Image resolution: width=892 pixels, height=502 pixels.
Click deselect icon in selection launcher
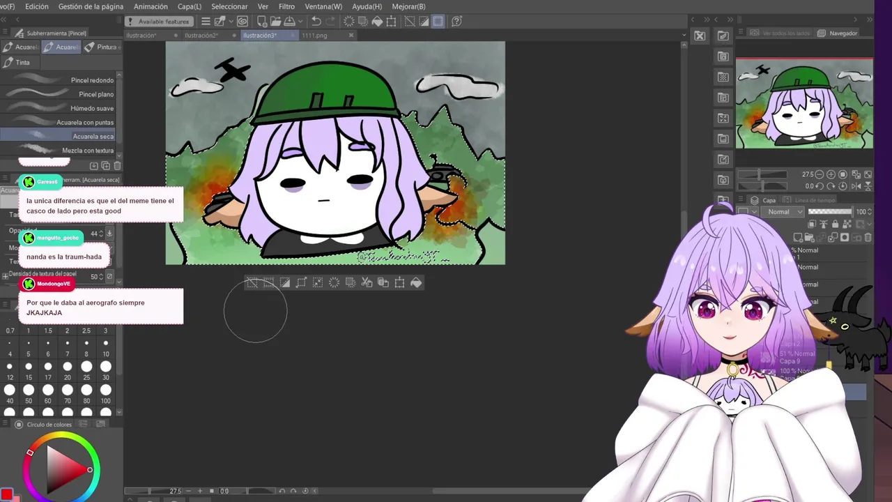[252, 282]
